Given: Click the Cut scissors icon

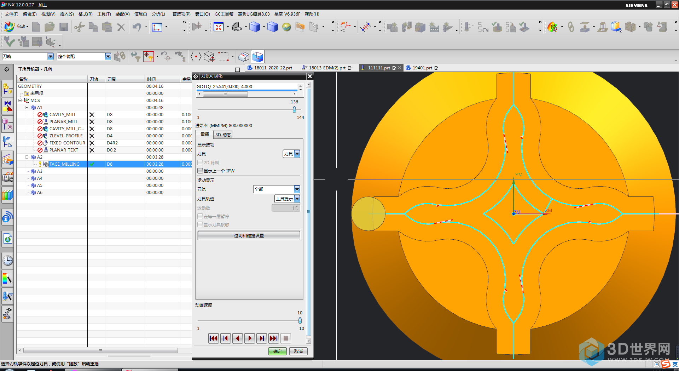Looking at the screenshot, I should [x=79, y=27].
